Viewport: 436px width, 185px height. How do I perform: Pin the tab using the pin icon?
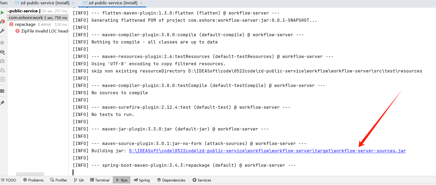(x=2, y=103)
